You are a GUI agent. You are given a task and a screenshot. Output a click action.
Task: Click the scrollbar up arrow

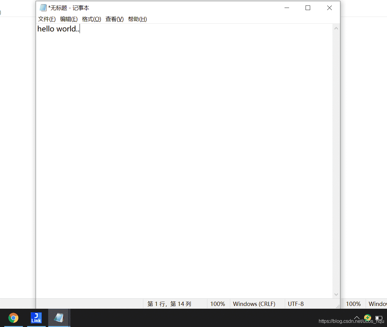click(336, 28)
